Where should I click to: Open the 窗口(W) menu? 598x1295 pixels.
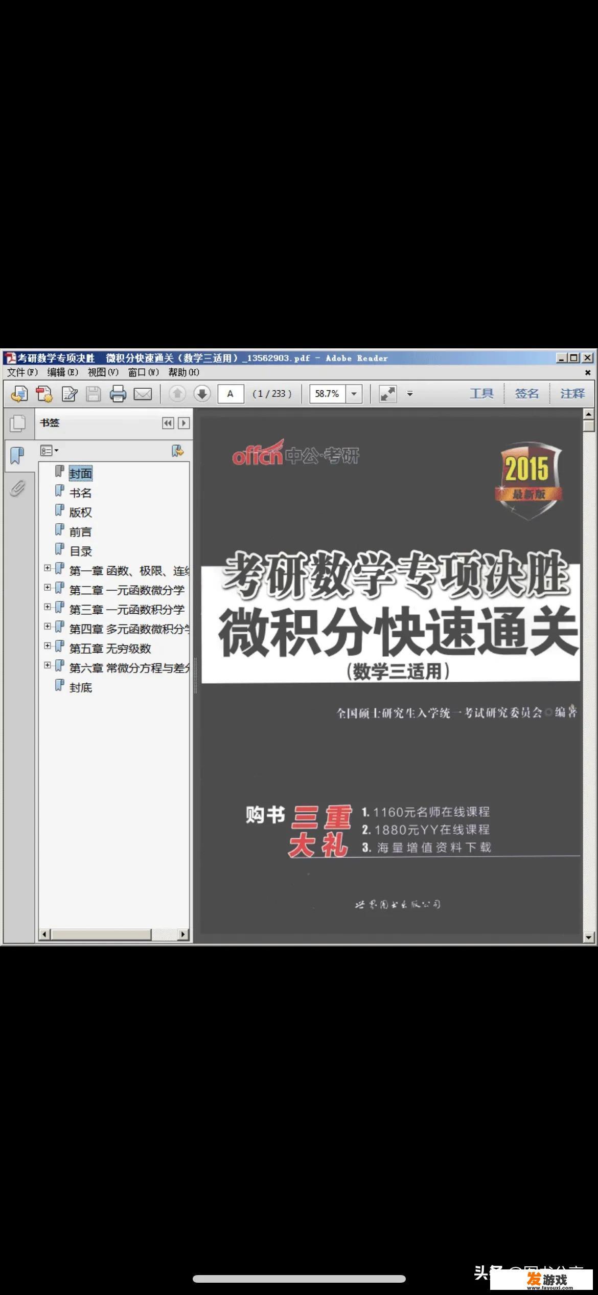pyautogui.click(x=144, y=372)
